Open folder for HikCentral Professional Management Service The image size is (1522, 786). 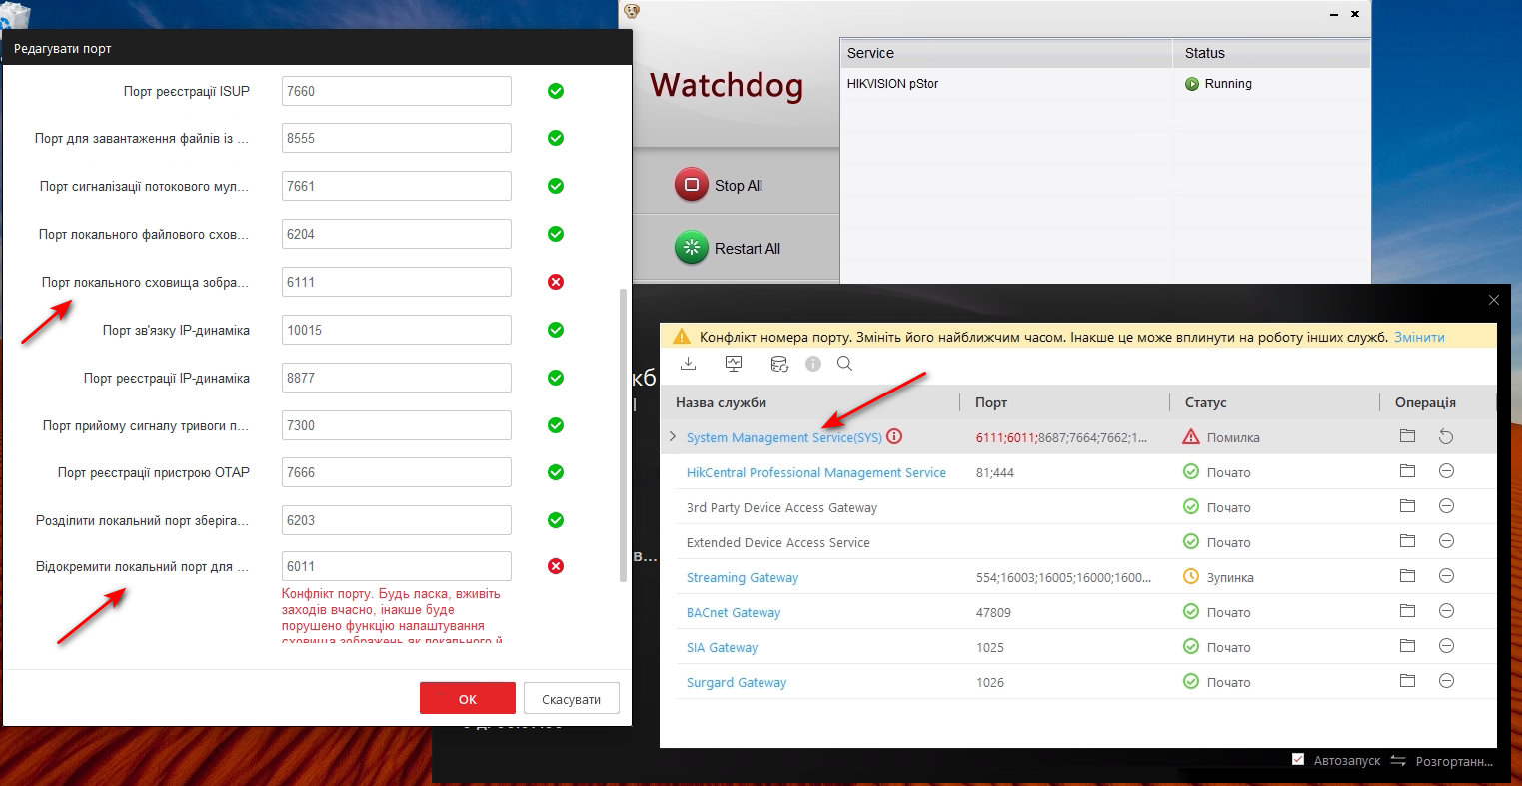(x=1407, y=471)
